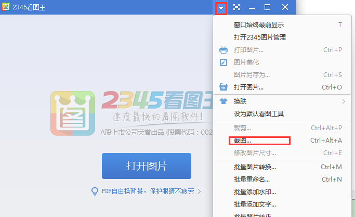The width and height of the screenshot is (355, 217).
Task: Click the printer icon beside 打印图片
Action: [x=223, y=49]
